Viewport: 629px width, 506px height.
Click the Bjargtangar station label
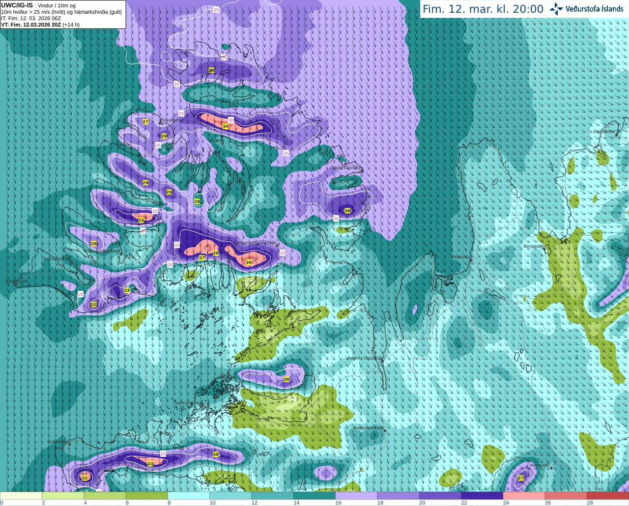pyautogui.click(x=17, y=281)
